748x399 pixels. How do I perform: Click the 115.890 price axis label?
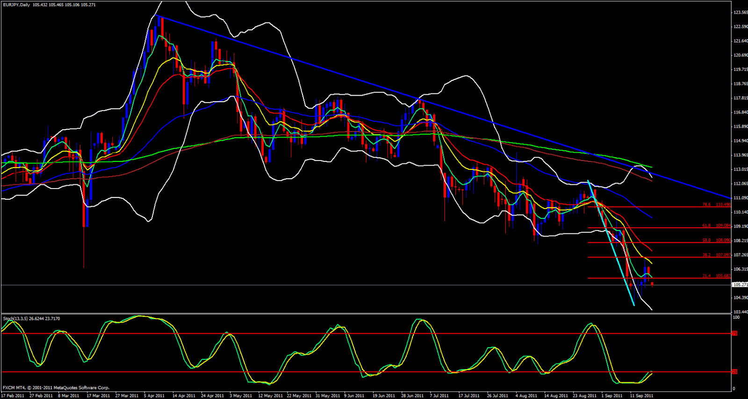pyautogui.click(x=741, y=126)
